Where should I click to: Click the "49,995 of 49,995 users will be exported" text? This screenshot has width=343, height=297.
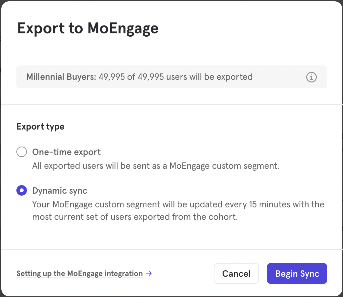[176, 77]
